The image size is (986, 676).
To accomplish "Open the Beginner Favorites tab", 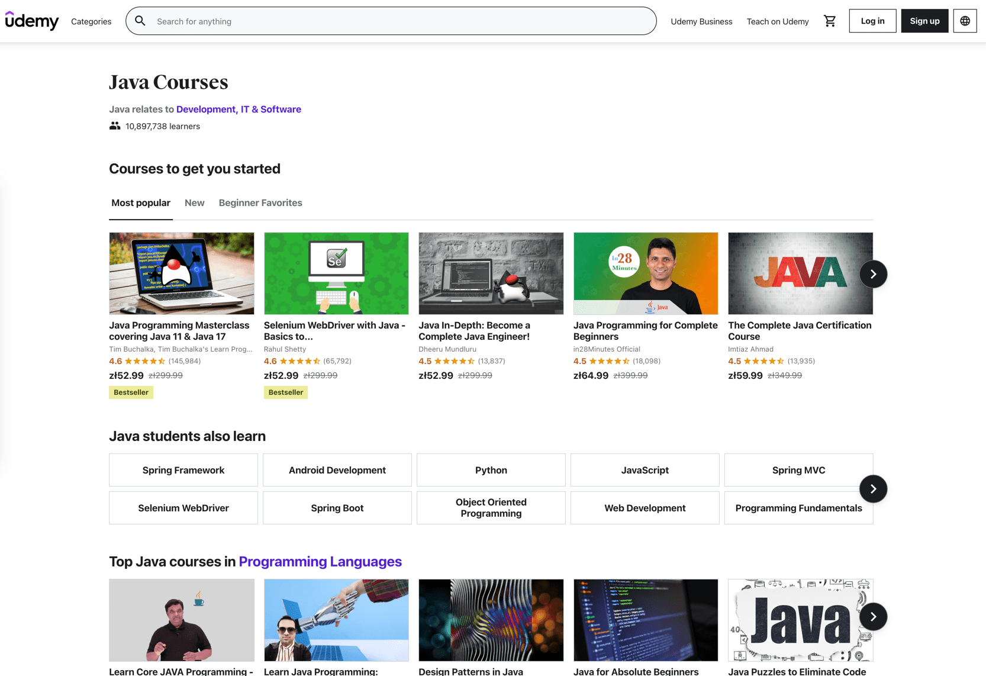I will [260, 202].
